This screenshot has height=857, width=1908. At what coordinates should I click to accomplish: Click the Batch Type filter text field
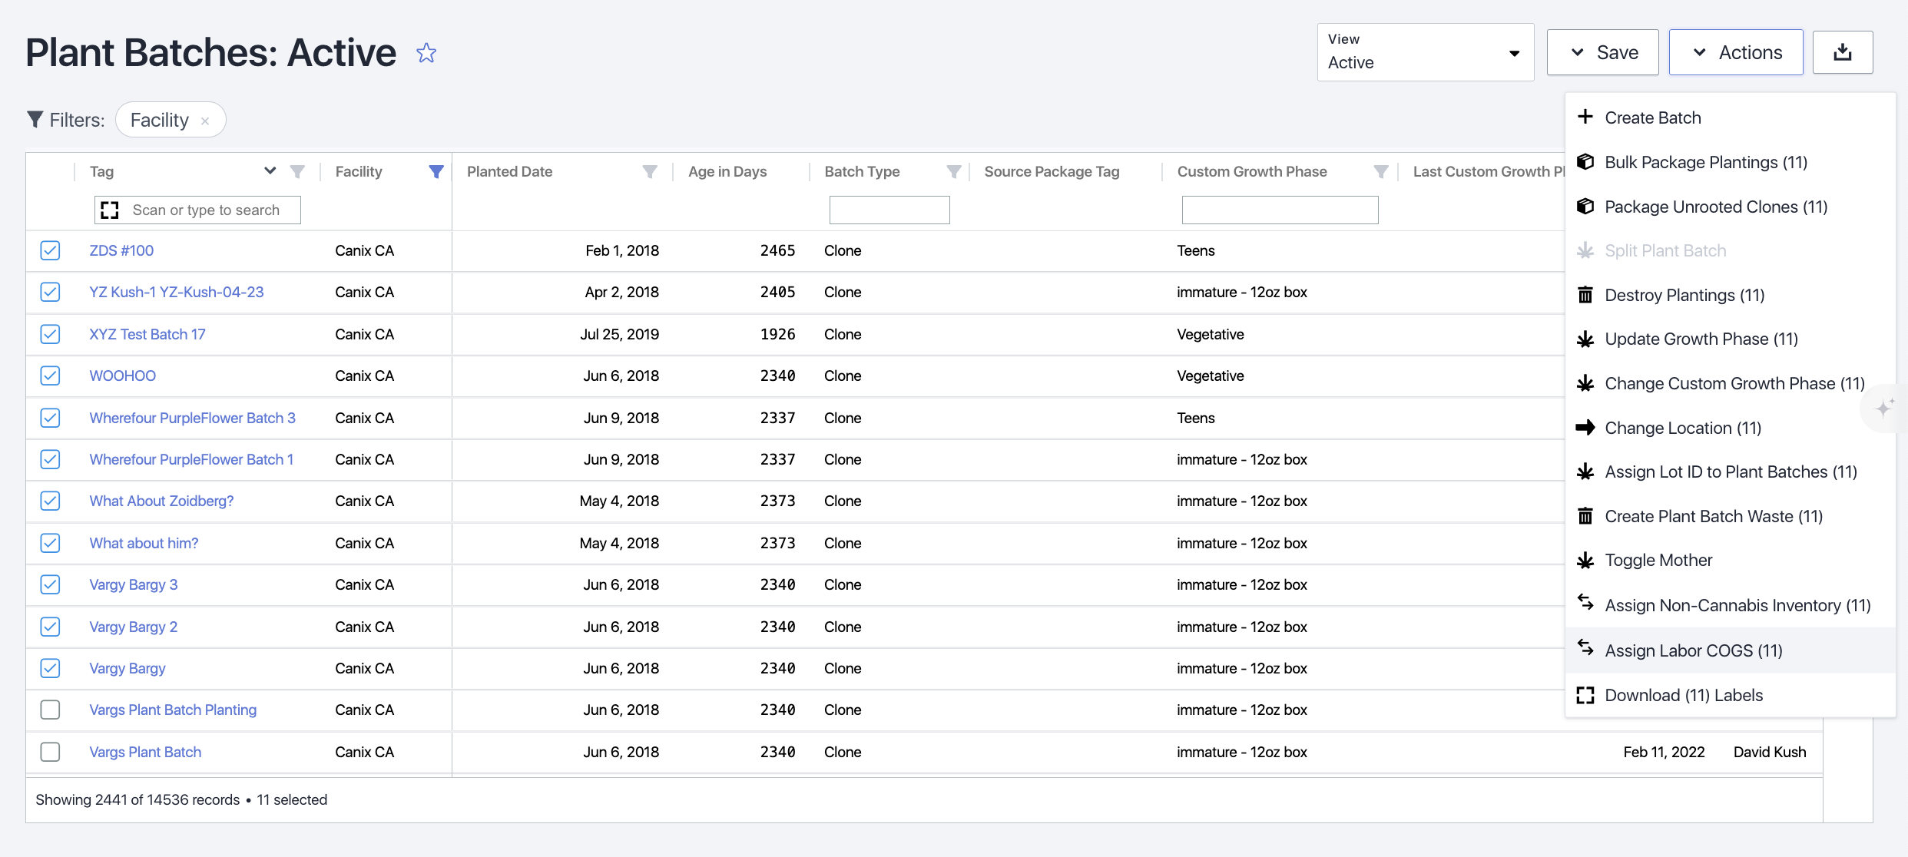pos(889,210)
